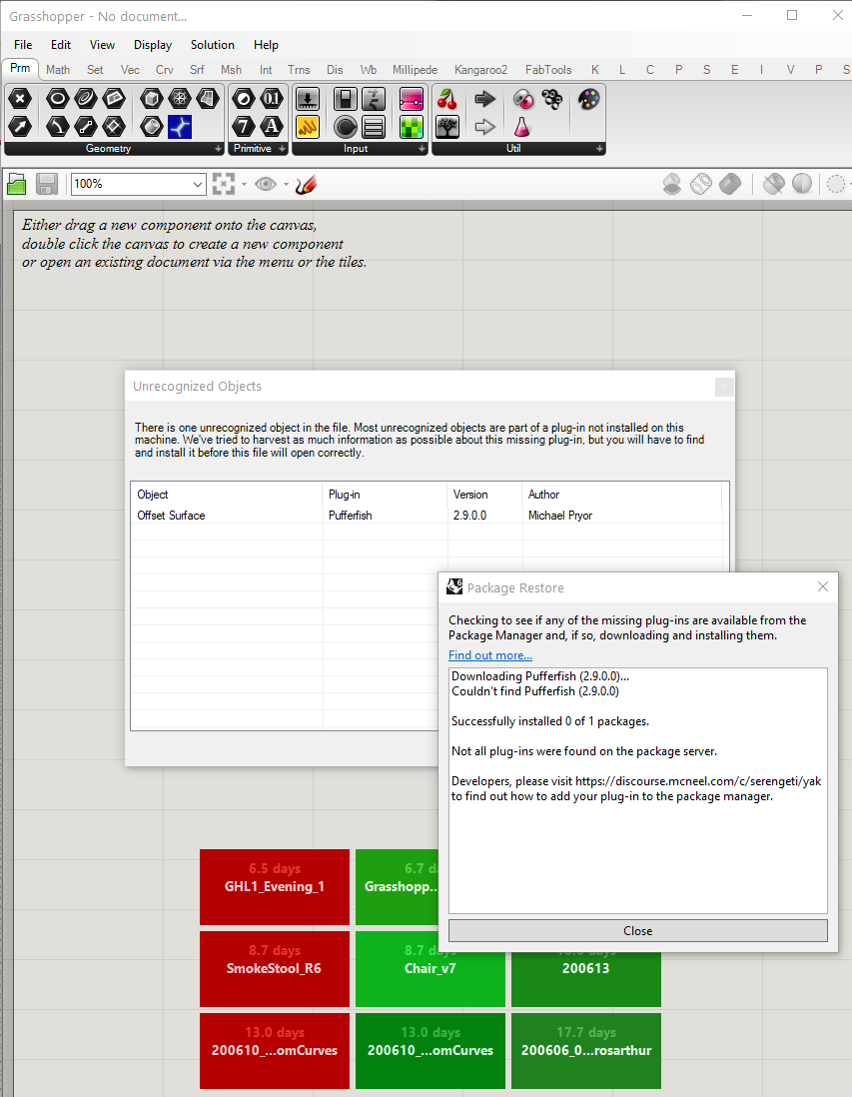Click the Zoom Extents frame icon

pyautogui.click(x=223, y=184)
